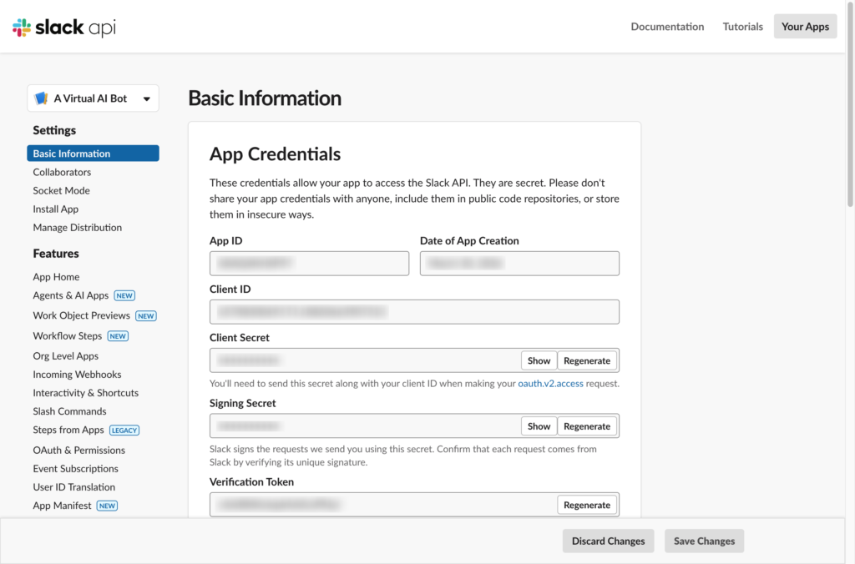Open Collaborators settings page
Screen dimensions: 855x564
click(62, 172)
